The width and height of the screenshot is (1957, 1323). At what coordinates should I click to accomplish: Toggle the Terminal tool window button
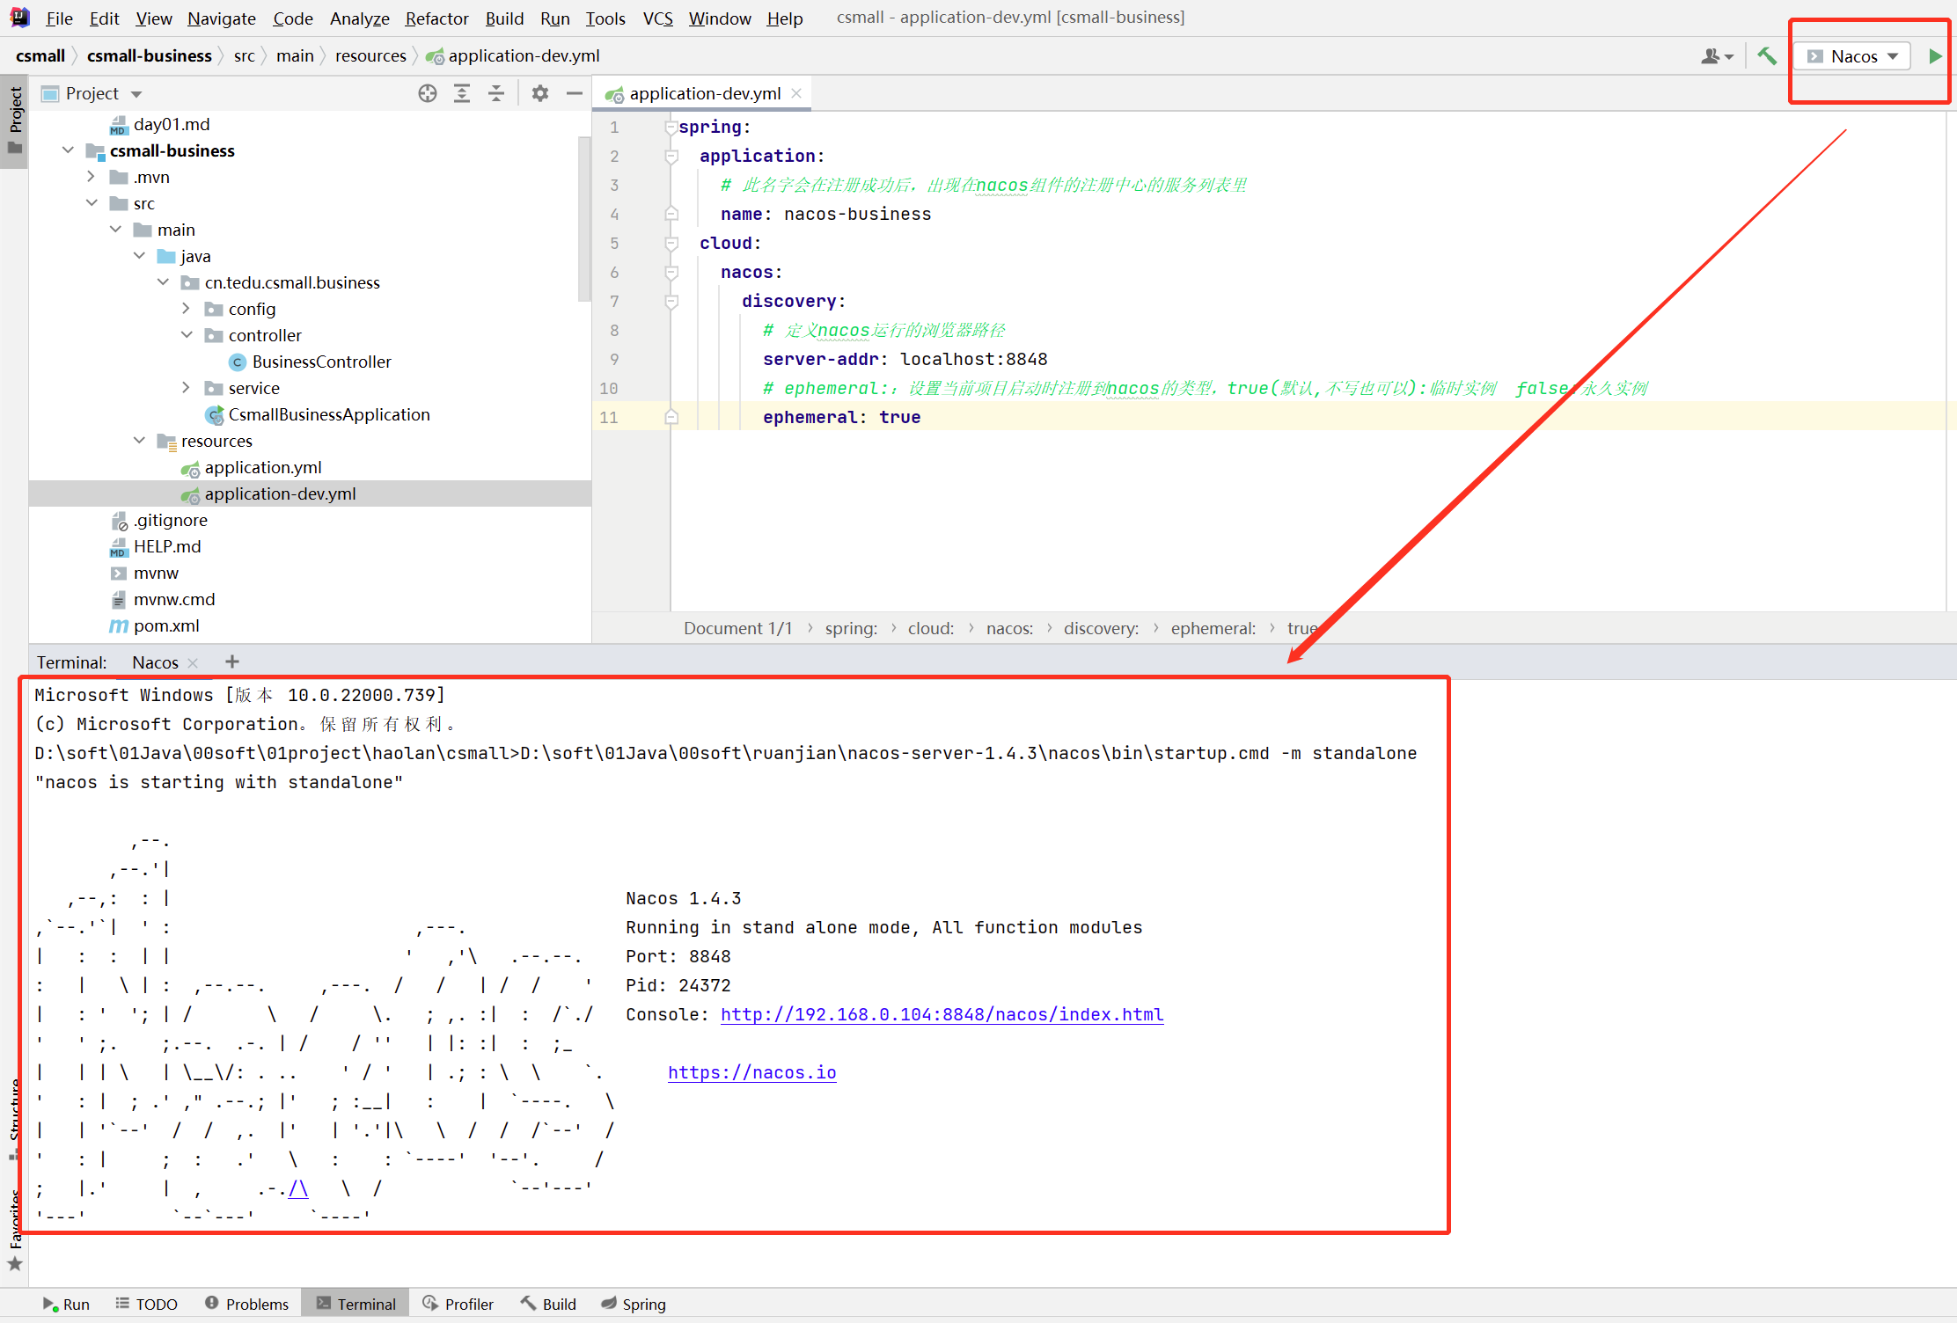pos(355,1304)
